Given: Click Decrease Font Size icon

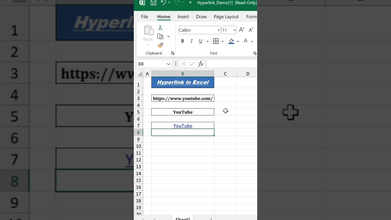Looking at the screenshot, I should point(251,30).
